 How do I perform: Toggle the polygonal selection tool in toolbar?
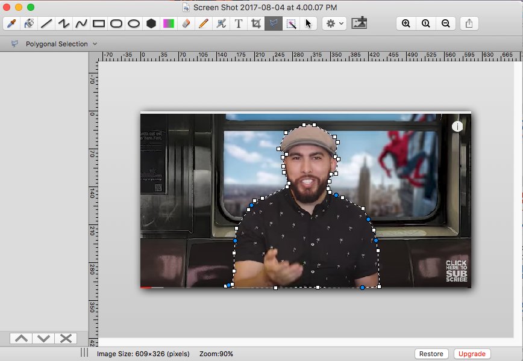(x=274, y=23)
